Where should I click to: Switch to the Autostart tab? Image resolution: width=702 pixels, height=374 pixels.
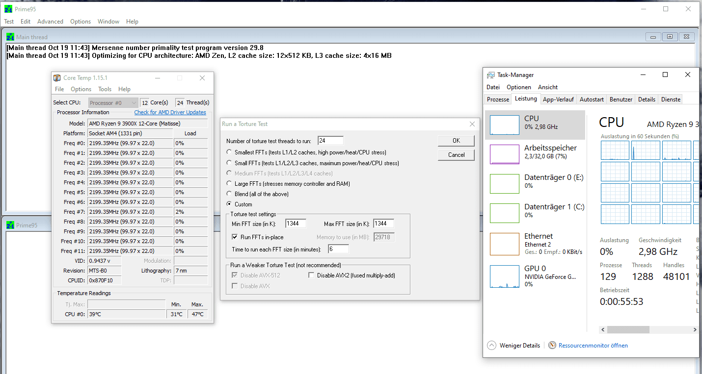click(592, 99)
